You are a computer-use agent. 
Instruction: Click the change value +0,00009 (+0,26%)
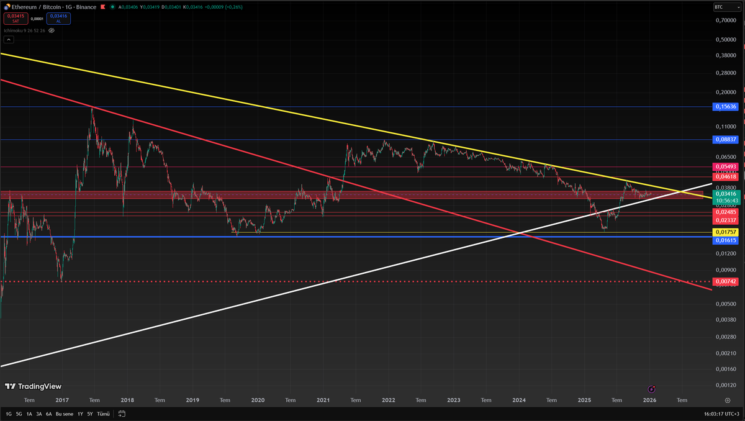(x=223, y=7)
